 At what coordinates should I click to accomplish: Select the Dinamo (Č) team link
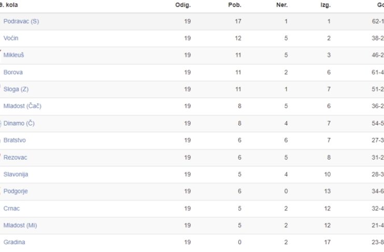click(x=19, y=123)
